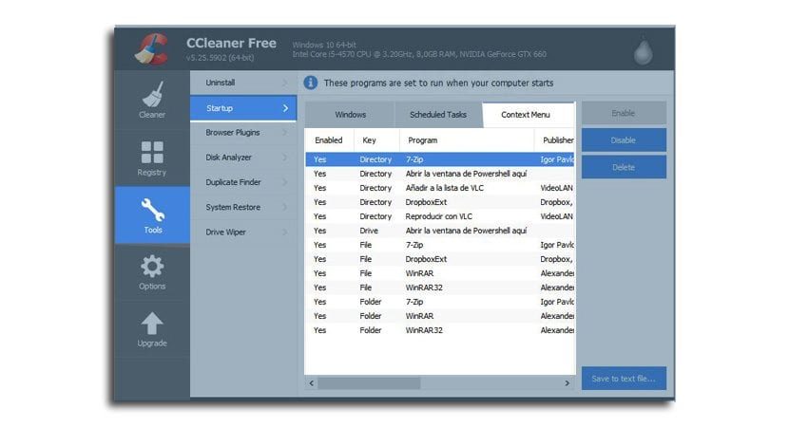This screenshot has width=789, height=427.
Task: Open the Registry section grid icon
Action: (x=152, y=152)
